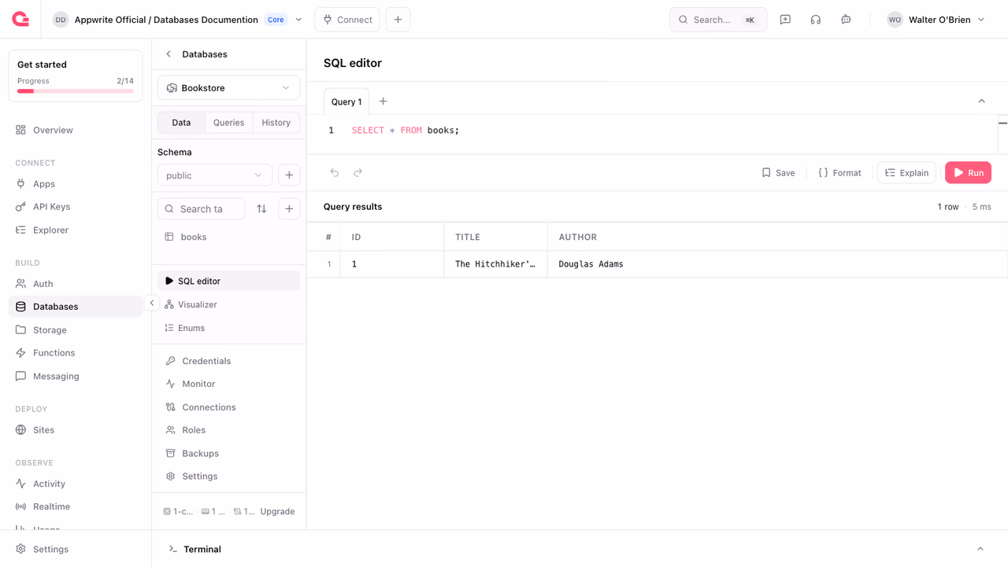Click the Connect button
The image size is (1008, 567).
(347, 20)
